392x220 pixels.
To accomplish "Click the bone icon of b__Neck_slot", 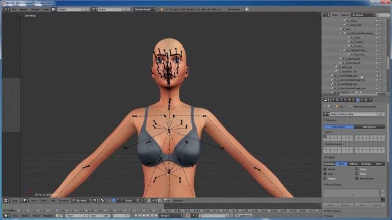I will coord(336,67).
